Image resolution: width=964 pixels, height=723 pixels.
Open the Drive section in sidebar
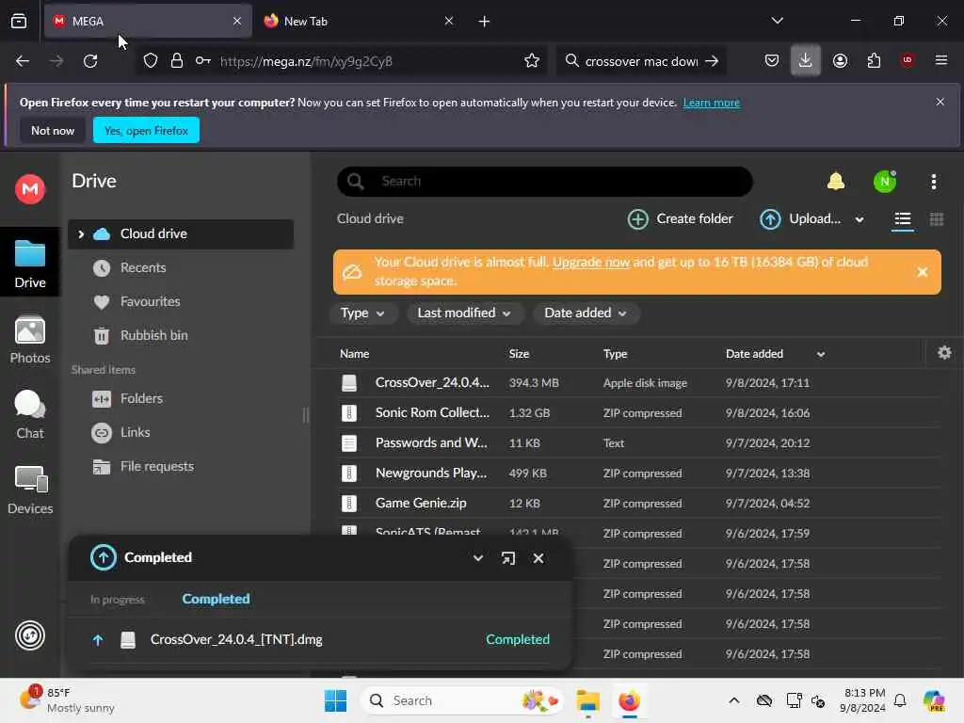[29, 264]
